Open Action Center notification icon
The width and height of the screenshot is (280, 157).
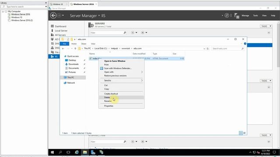(x=274, y=152)
